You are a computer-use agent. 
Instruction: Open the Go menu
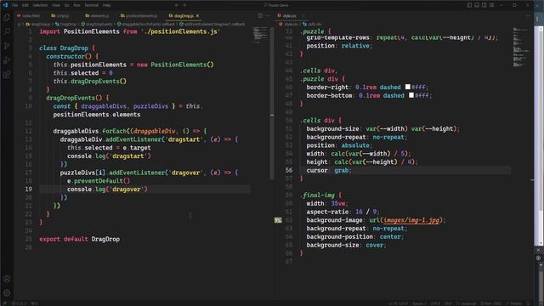tap(66, 5)
